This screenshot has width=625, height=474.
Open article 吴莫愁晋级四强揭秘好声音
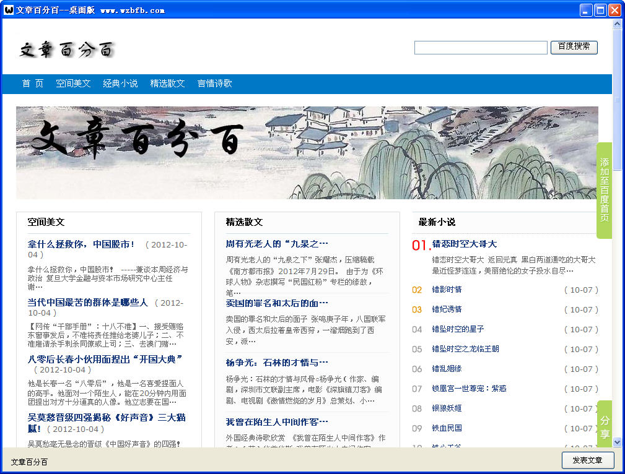click(107, 423)
